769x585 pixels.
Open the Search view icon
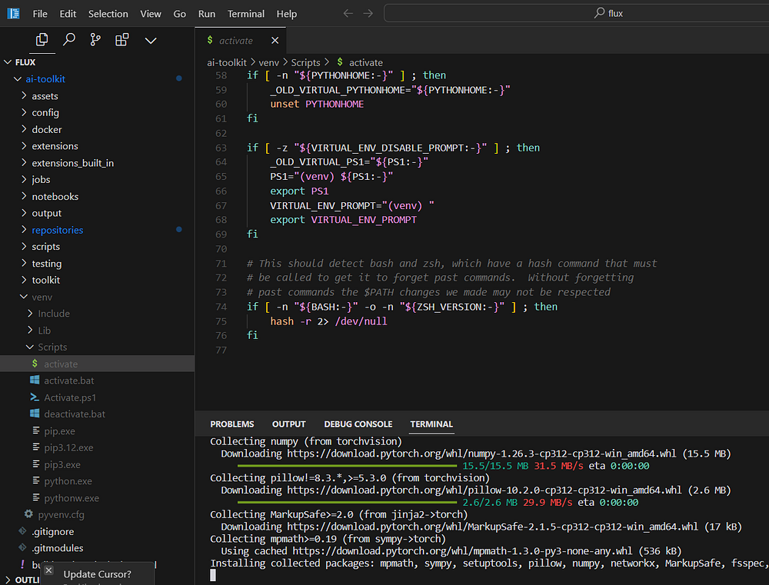pyautogui.click(x=69, y=40)
